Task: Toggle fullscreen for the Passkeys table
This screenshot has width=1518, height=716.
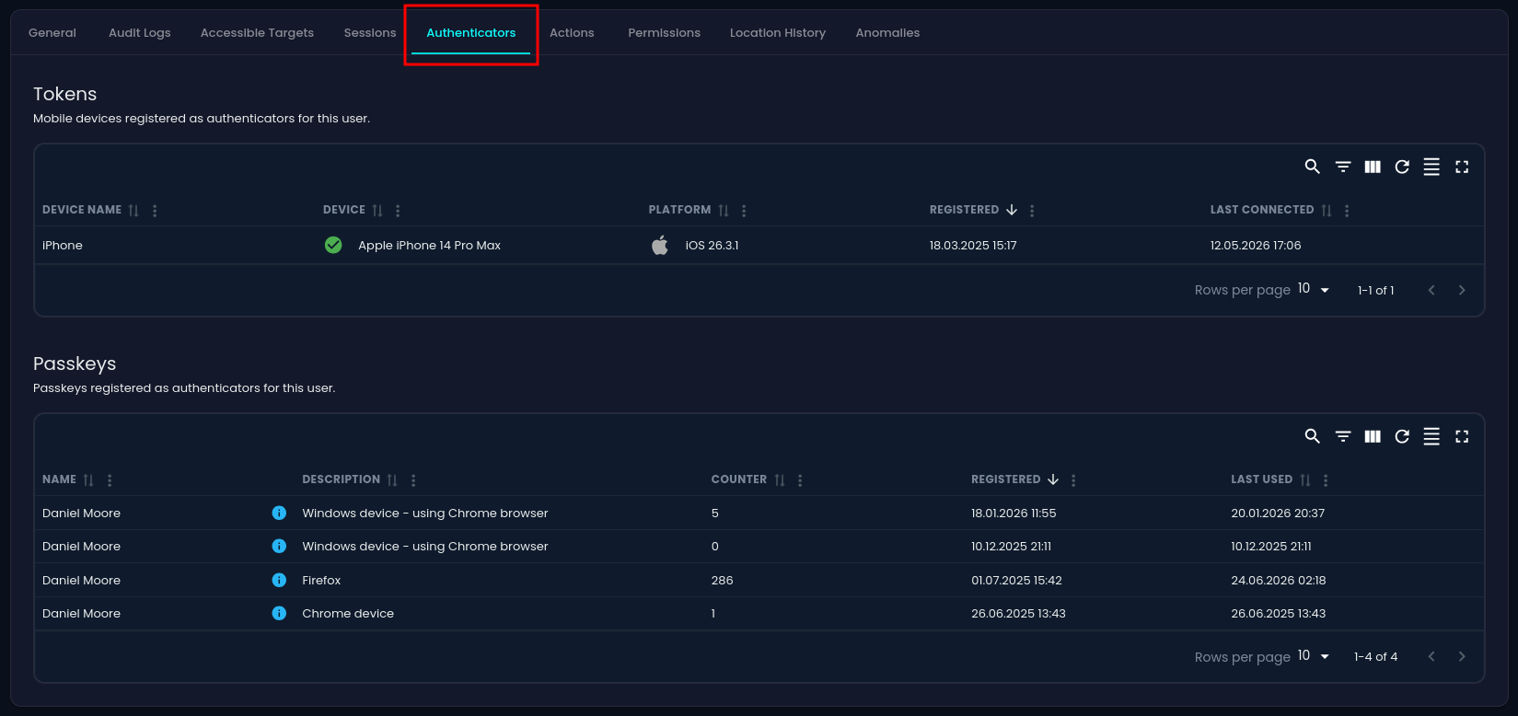Action: pyautogui.click(x=1462, y=436)
